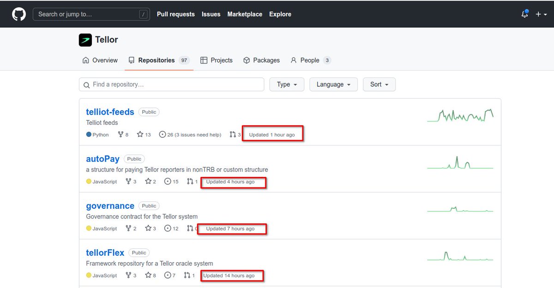Click Public badge beside telliot-feeds

[149, 112]
